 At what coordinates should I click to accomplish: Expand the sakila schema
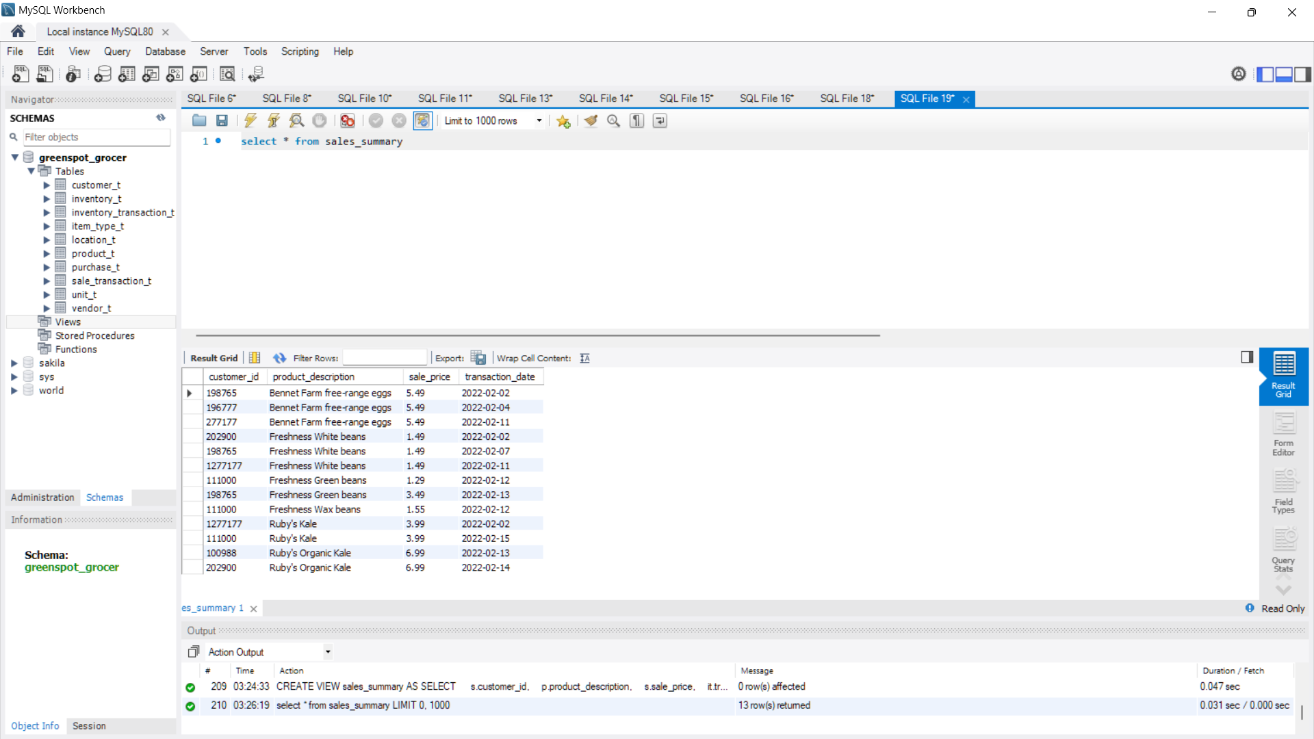(x=14, y=363)
